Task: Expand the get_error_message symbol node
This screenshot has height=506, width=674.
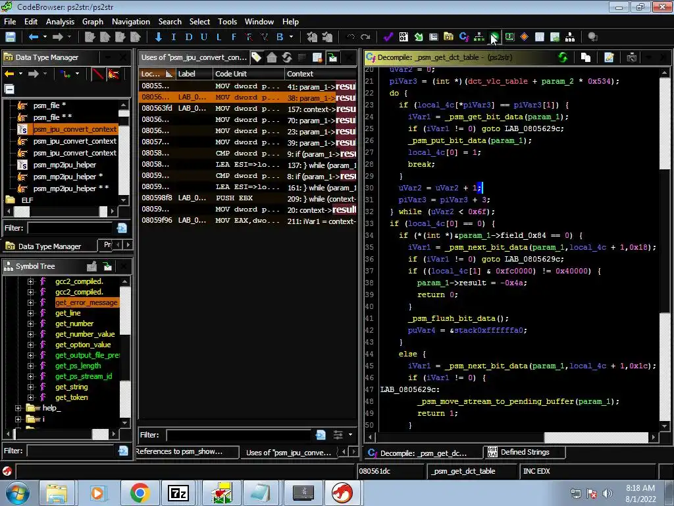Action: [x=30, y=302]
